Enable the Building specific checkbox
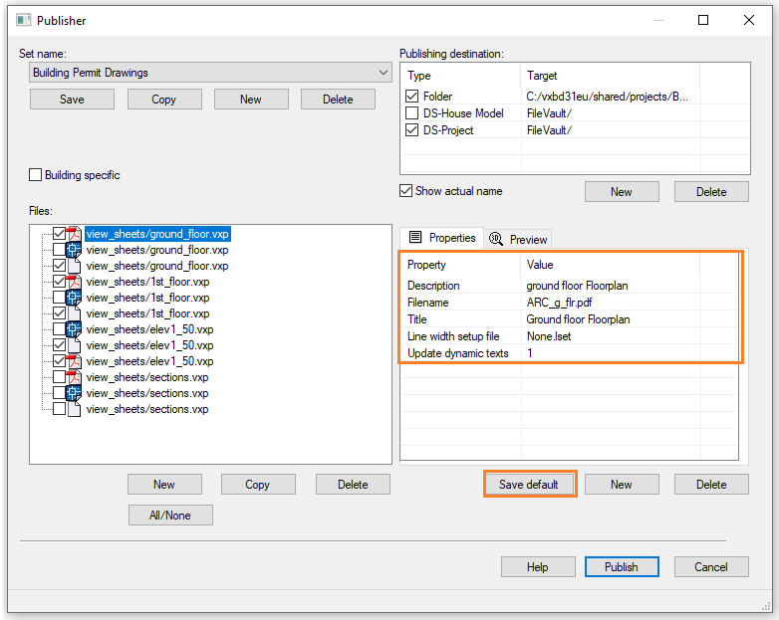Screen dimensions: 779x620 [x=36, y=175]
